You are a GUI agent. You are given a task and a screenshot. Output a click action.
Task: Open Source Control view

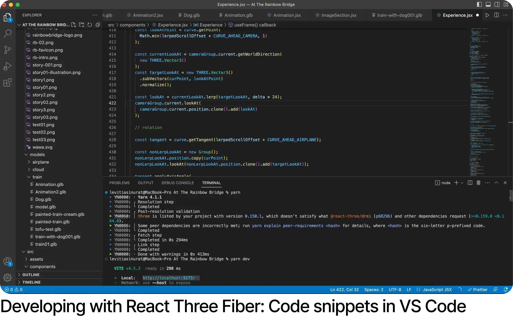pos(8,50)
